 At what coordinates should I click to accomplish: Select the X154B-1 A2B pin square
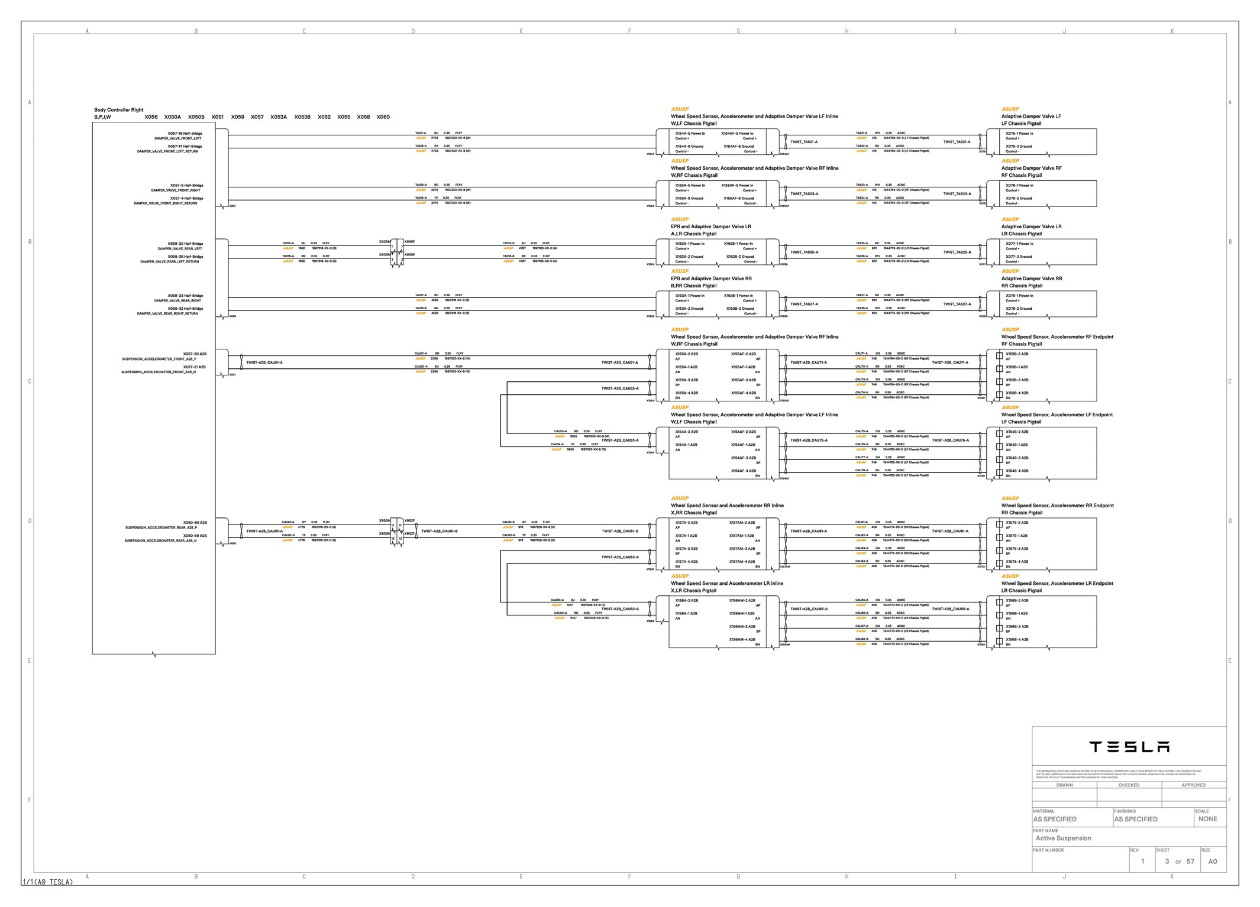tap(999, 446)
